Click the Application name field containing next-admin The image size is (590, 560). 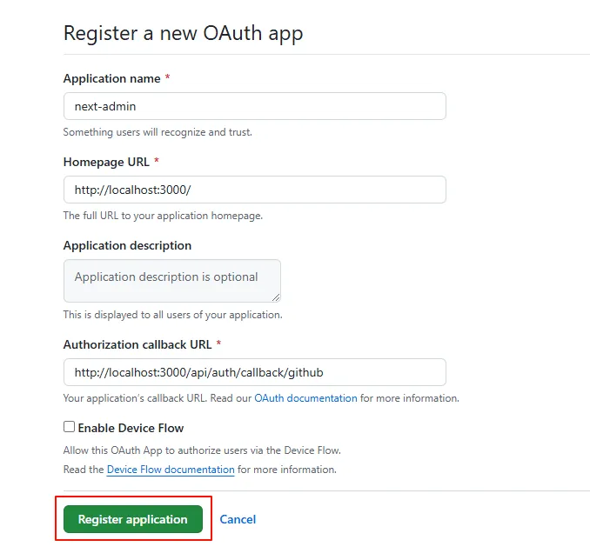click(x=255, y=106)
